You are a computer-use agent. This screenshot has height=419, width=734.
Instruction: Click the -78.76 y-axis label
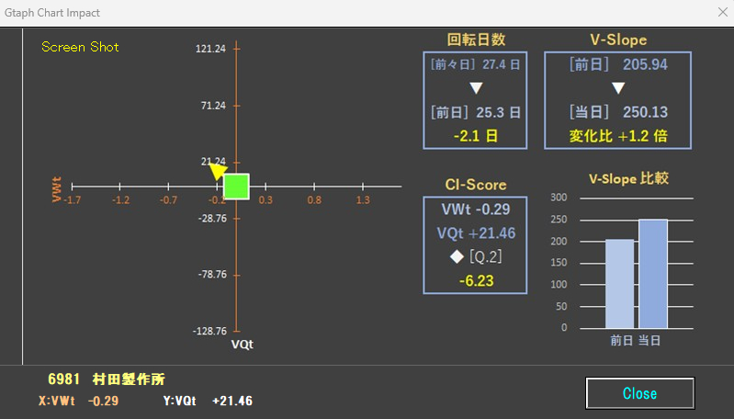[212, 275]
